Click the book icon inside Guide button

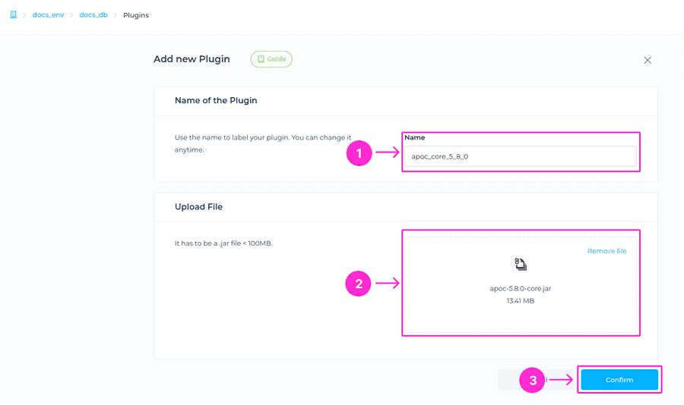261,59
